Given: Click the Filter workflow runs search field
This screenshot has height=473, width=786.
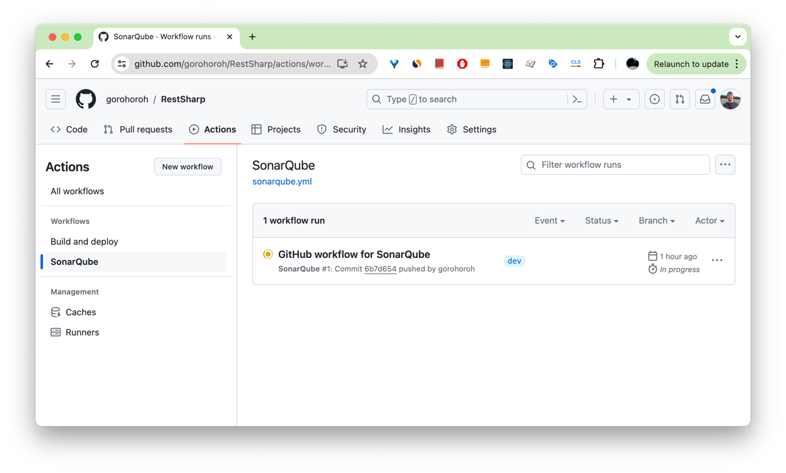Looking at the screenshot, I should 615,165.
